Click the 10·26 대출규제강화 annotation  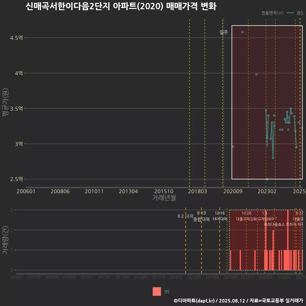(x=246, y=216)
